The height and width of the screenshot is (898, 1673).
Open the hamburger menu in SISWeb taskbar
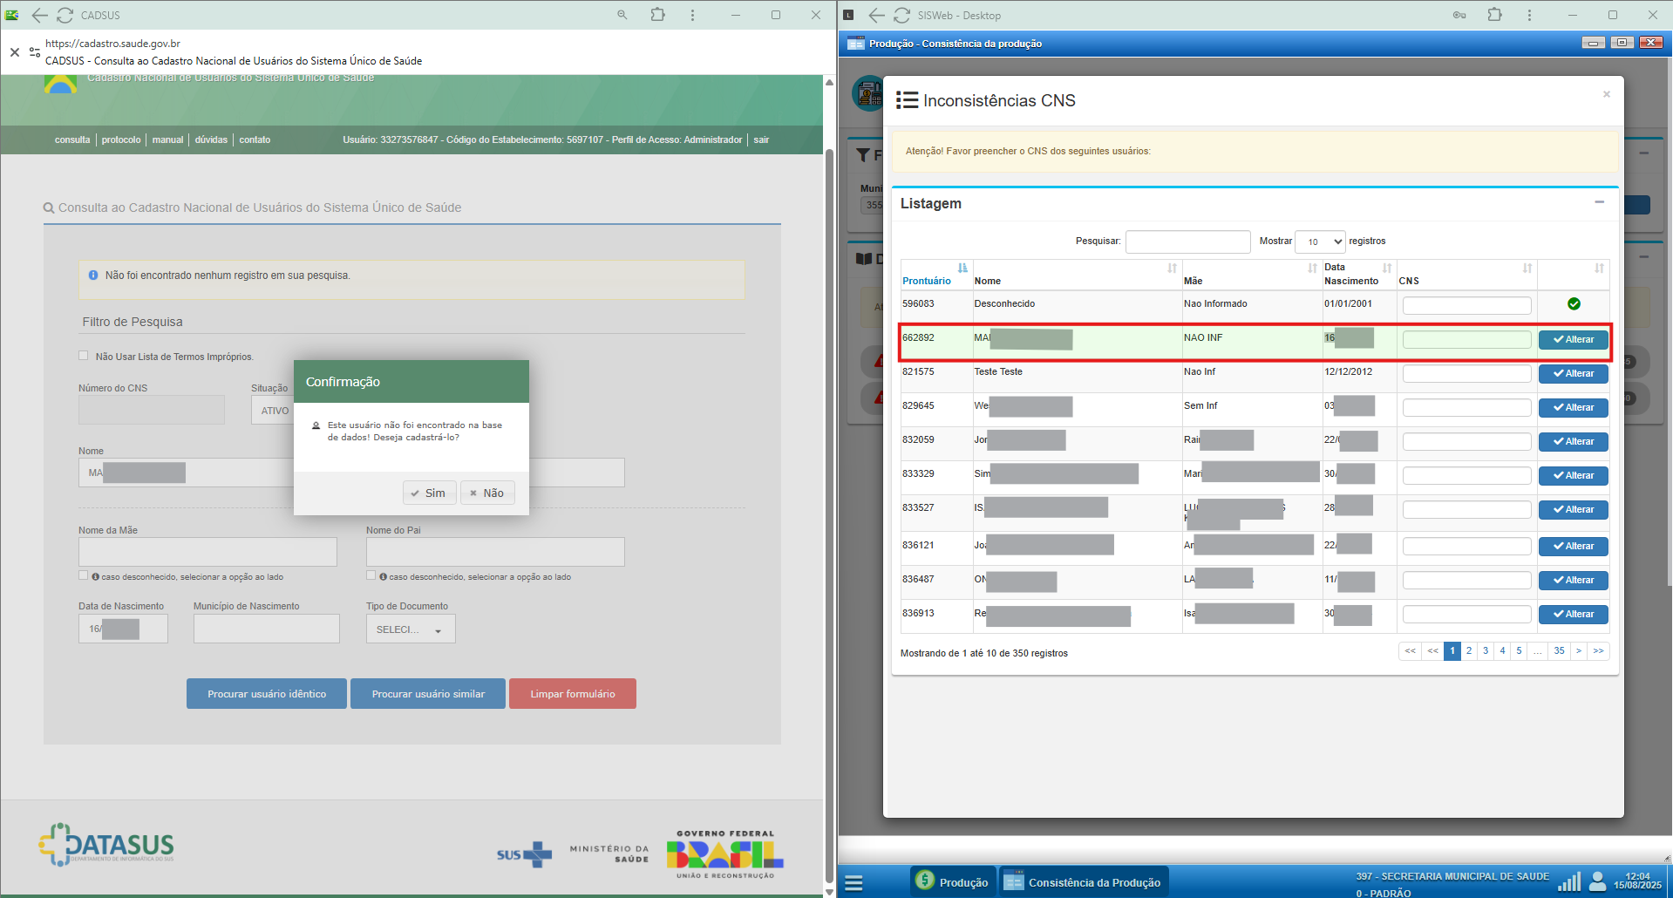[854, 883]
